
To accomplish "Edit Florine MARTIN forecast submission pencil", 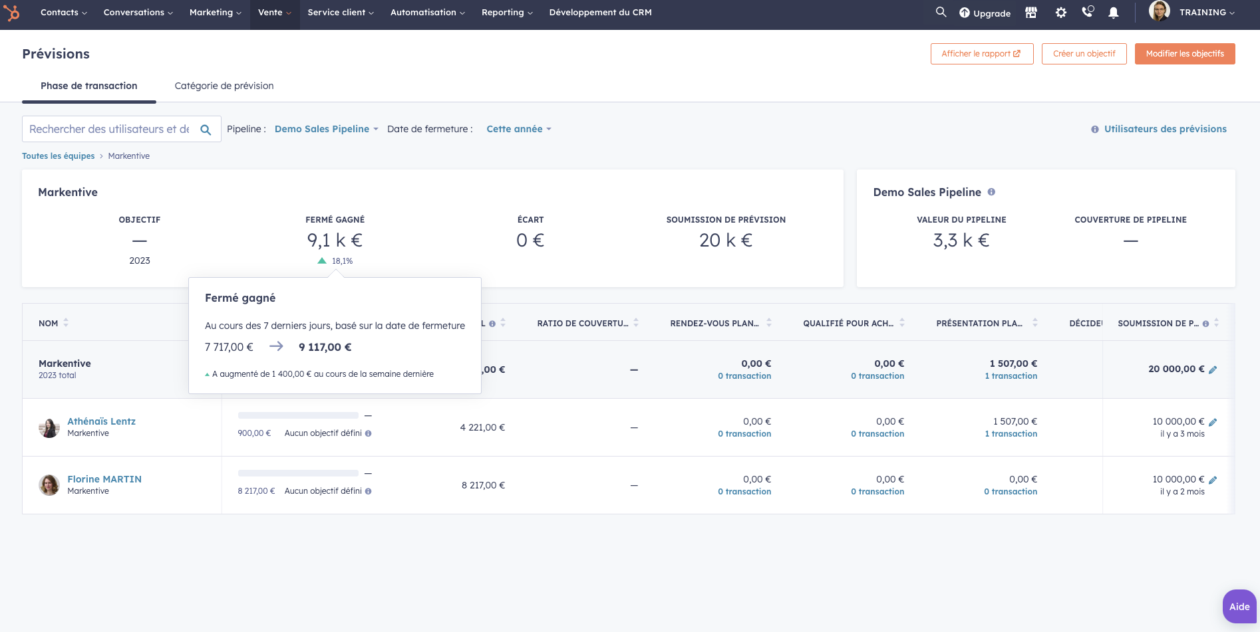I will [x=1213, y=480].
